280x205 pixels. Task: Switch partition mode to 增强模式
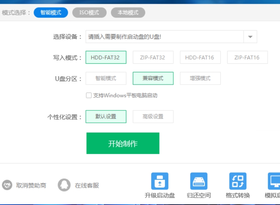tap(200, 78)
